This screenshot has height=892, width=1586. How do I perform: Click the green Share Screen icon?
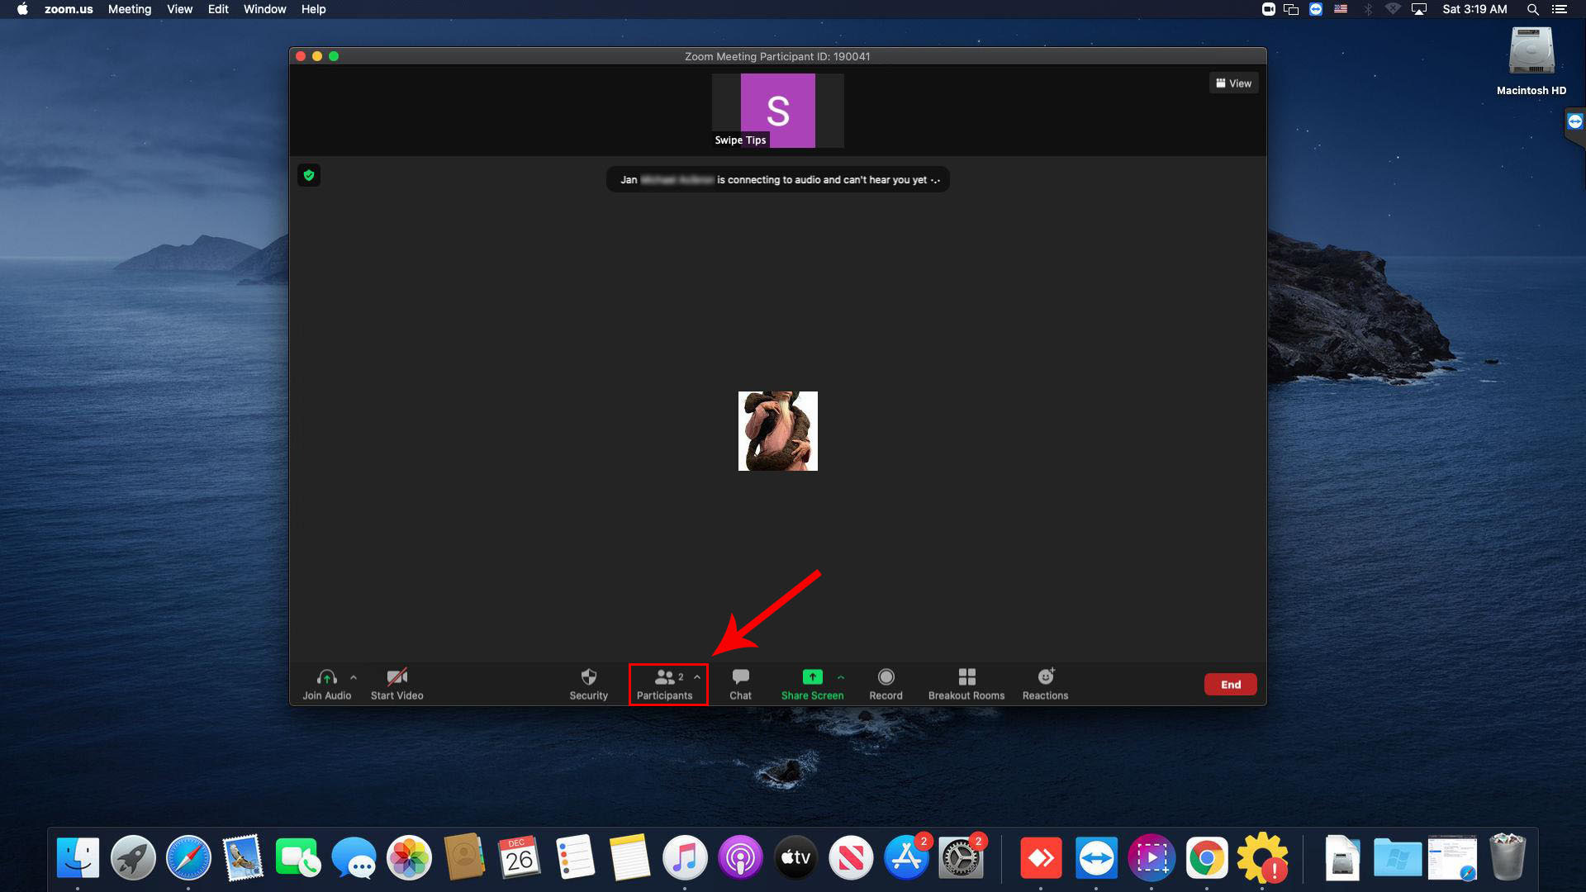pyautogui.click(x=812, y=677)
